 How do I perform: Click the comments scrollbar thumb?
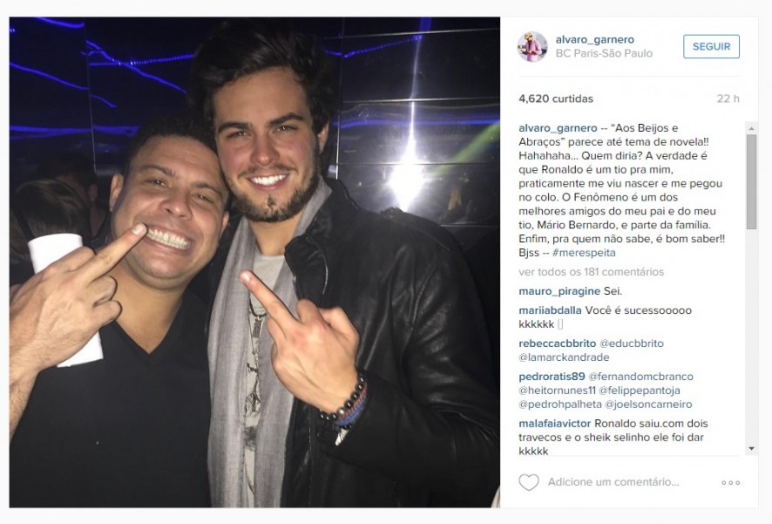click(751, 181)
